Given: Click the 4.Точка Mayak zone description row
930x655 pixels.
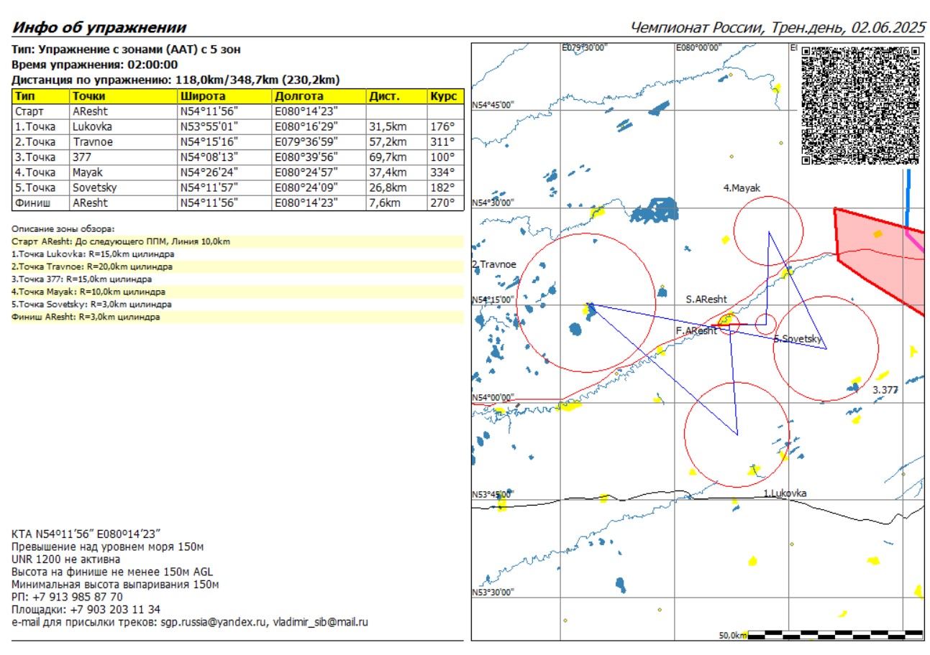Looking at the screenshot, I should point(88,292).
